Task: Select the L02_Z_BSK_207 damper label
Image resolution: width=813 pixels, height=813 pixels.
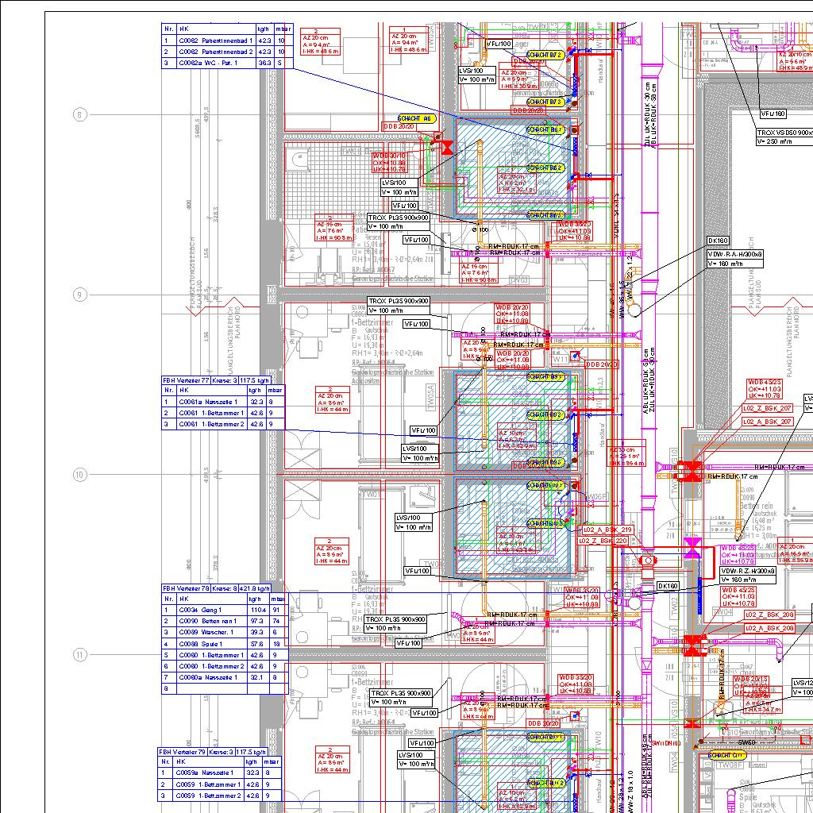Action: coord(768,408)
